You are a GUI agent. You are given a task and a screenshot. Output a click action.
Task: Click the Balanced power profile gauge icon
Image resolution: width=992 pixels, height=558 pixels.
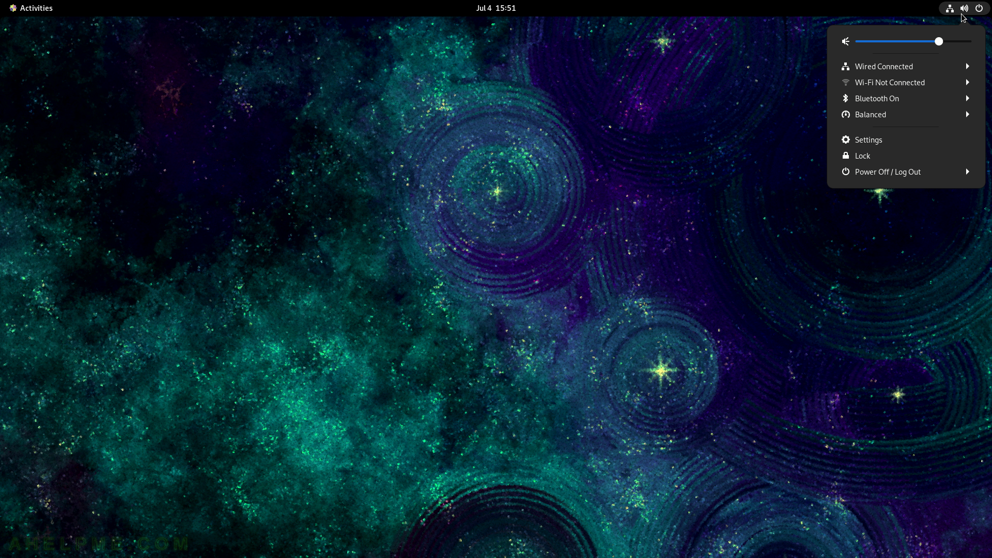[x=846, y=115]
